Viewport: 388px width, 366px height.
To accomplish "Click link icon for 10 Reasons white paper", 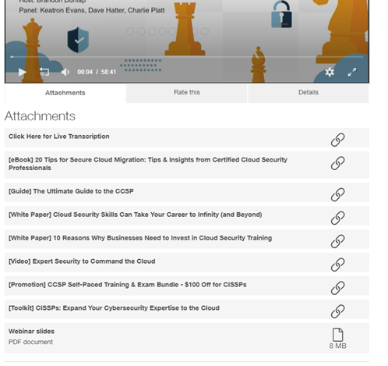I will click(337, 241).
